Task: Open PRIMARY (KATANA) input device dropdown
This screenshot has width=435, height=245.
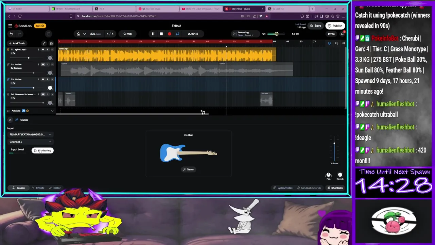Action: click(30, 134)
